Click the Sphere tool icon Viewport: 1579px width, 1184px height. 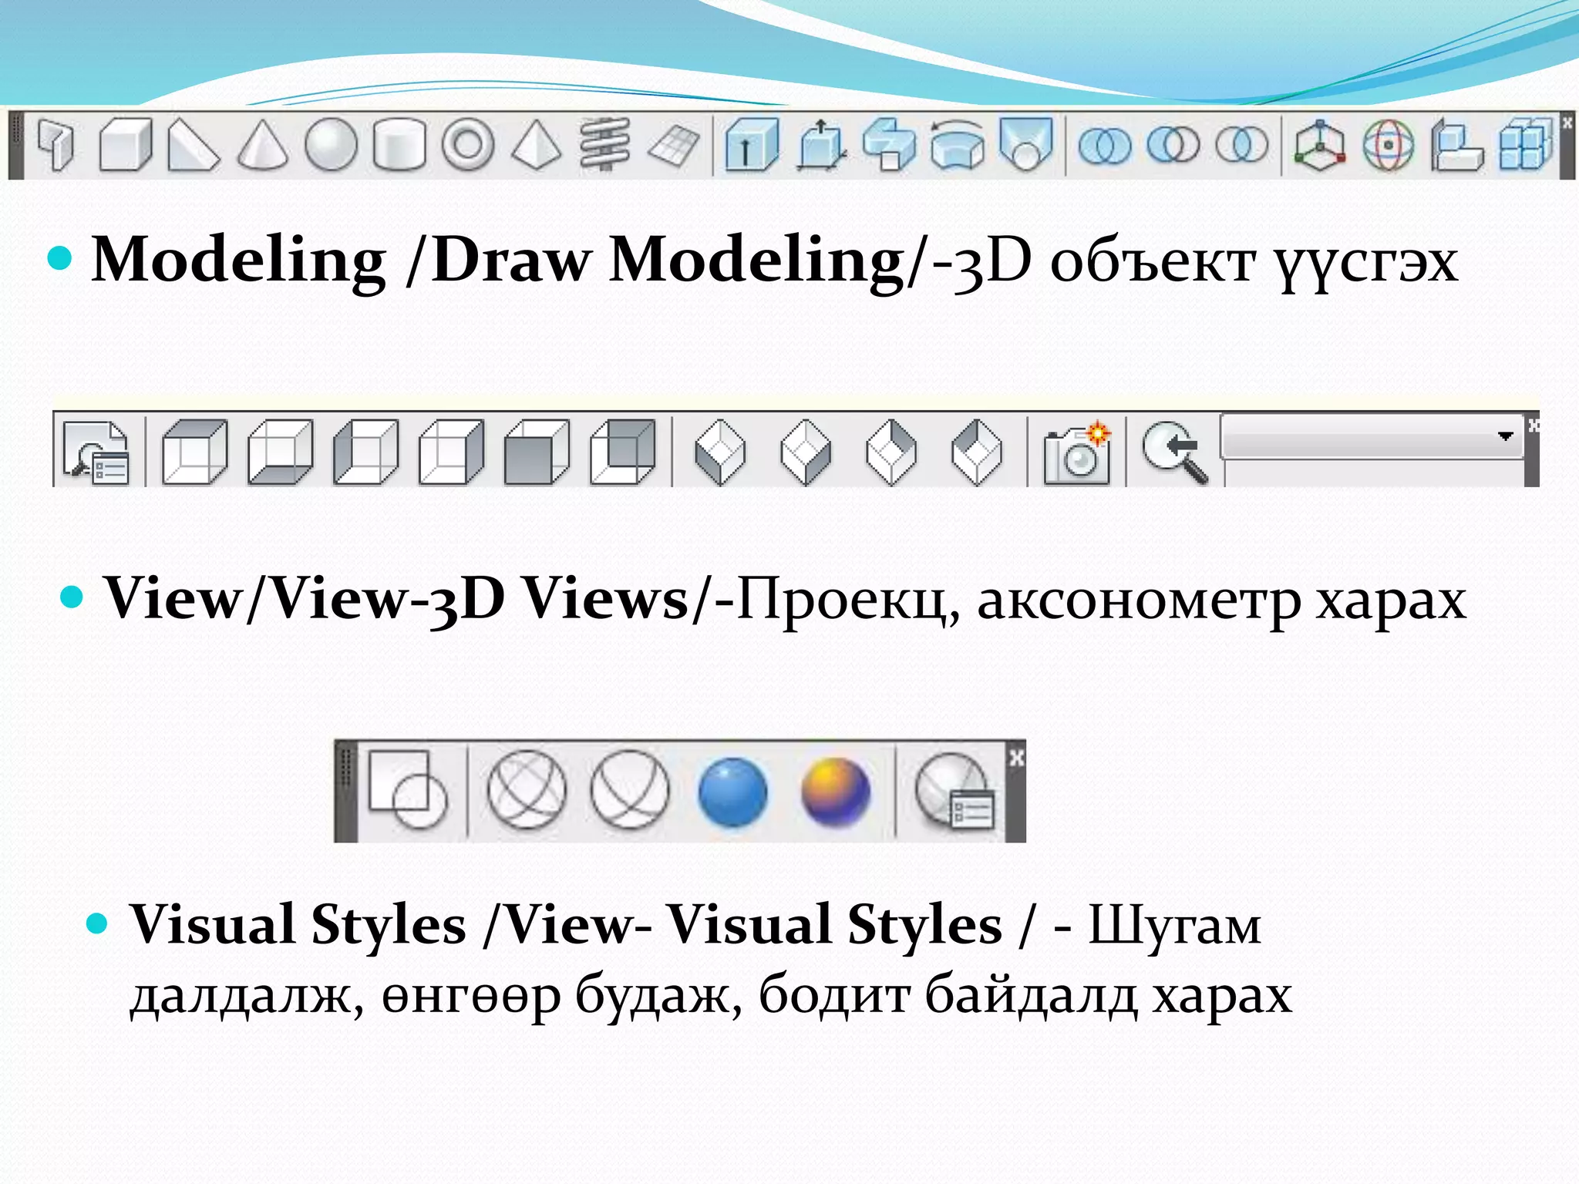(x=331, y=145)
